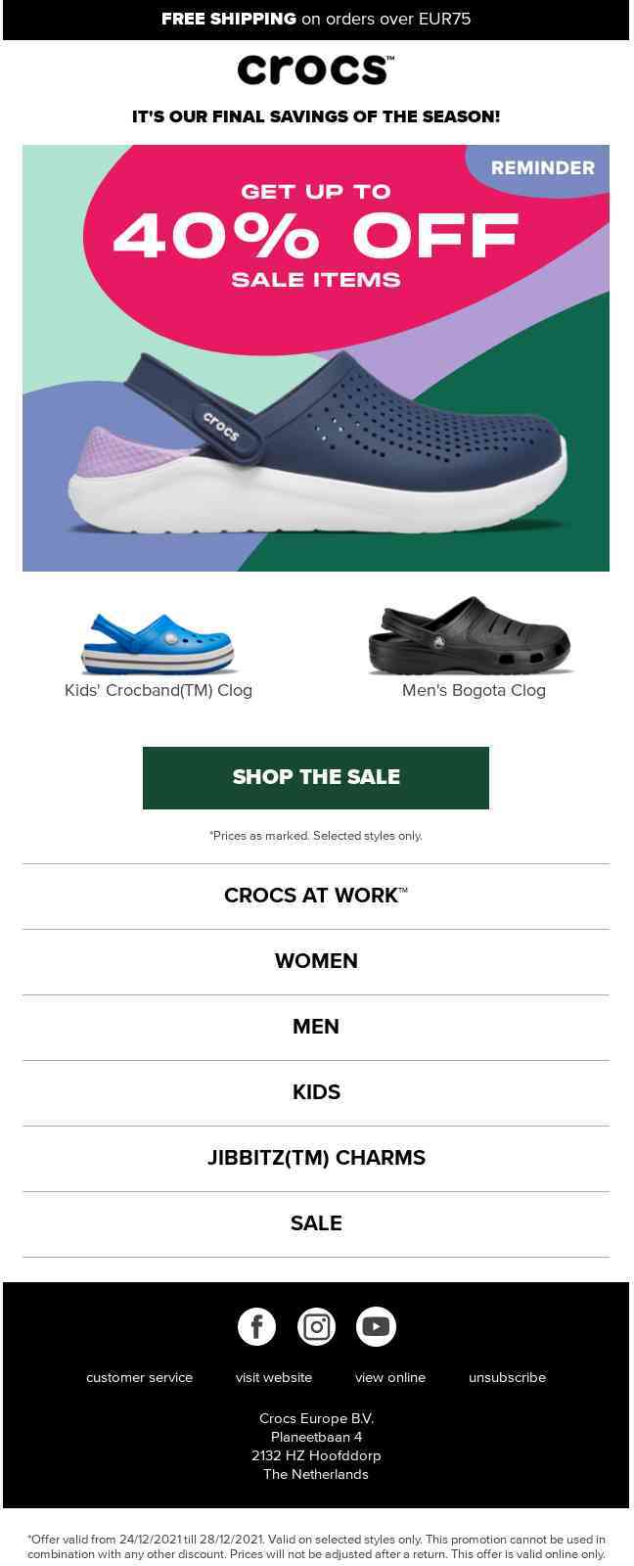Follow the customer service link
Image resolution: width=634 pixels, height=1566 pixels.
click(x=139, y=1377)
